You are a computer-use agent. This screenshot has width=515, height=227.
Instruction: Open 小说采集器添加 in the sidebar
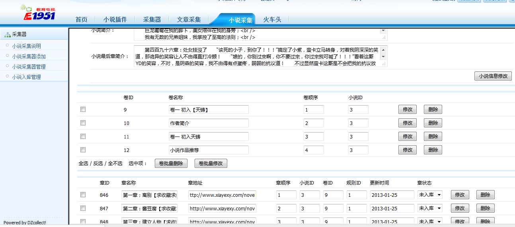(x=29, y=56)
